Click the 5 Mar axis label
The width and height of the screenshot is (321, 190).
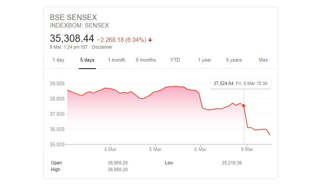(155, 150)
